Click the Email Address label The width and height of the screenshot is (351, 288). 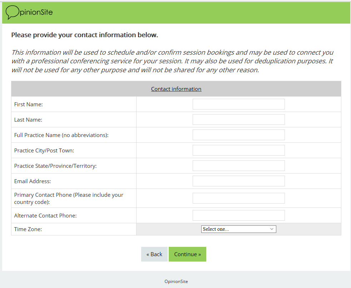[33, 181]
